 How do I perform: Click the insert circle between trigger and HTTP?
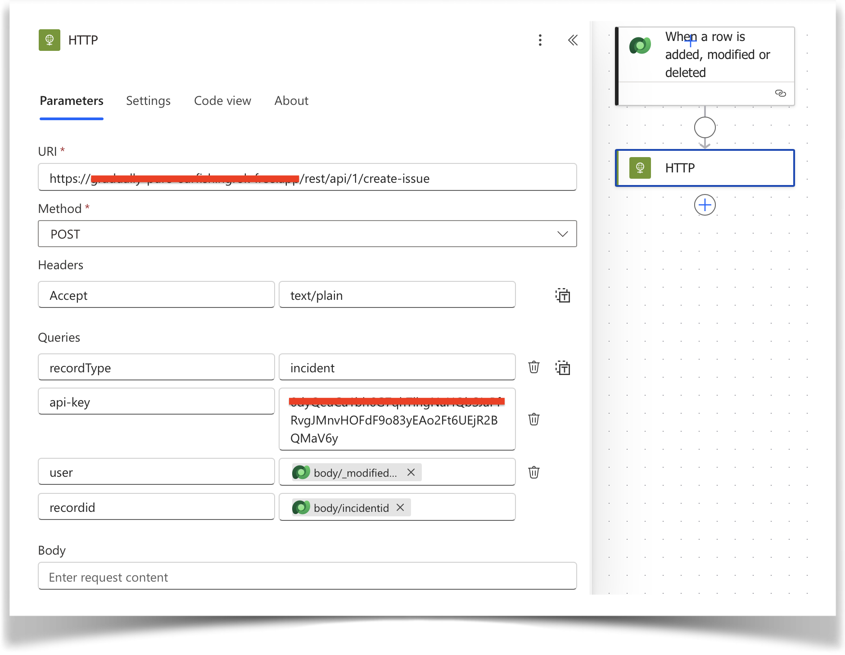(705, 127)
